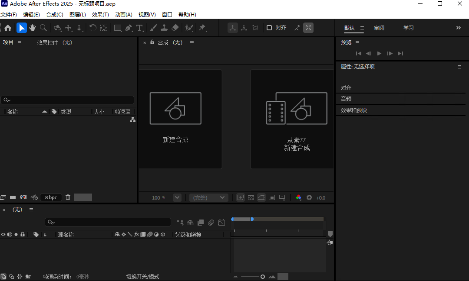The image size is (469, 281).
Task: Select the Zoom magnifier tool
Action: 43,28
